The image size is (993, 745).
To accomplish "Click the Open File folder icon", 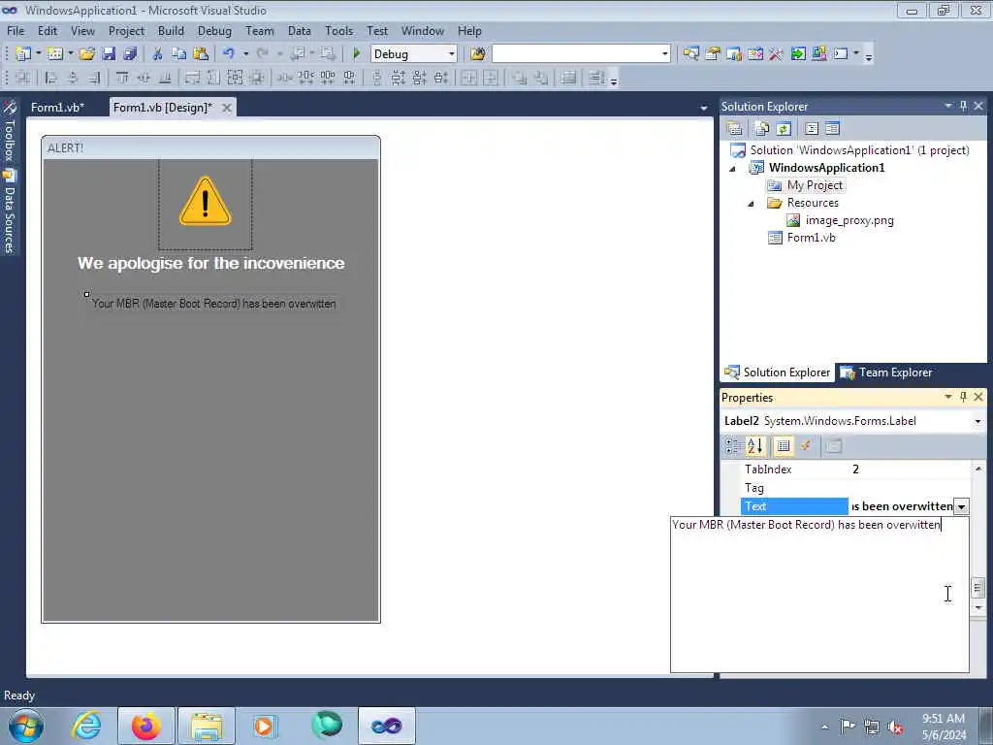I will point(87,54).
